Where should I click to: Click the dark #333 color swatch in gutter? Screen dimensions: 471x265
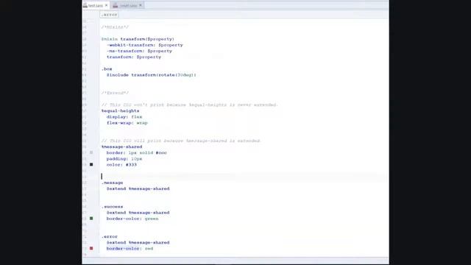point(91,165)
